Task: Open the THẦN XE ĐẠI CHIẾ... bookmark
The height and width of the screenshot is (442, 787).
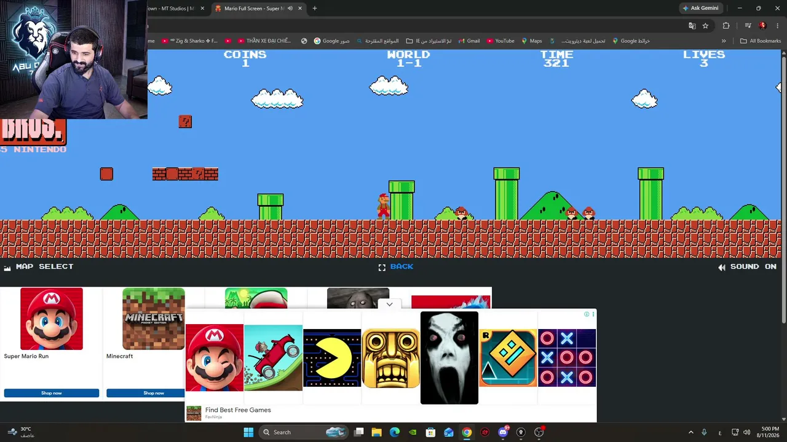Action: [x=264, y=41]
